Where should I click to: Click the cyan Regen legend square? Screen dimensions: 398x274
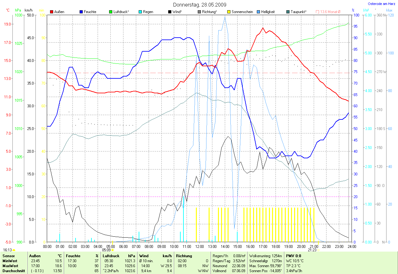pos(140,12)
